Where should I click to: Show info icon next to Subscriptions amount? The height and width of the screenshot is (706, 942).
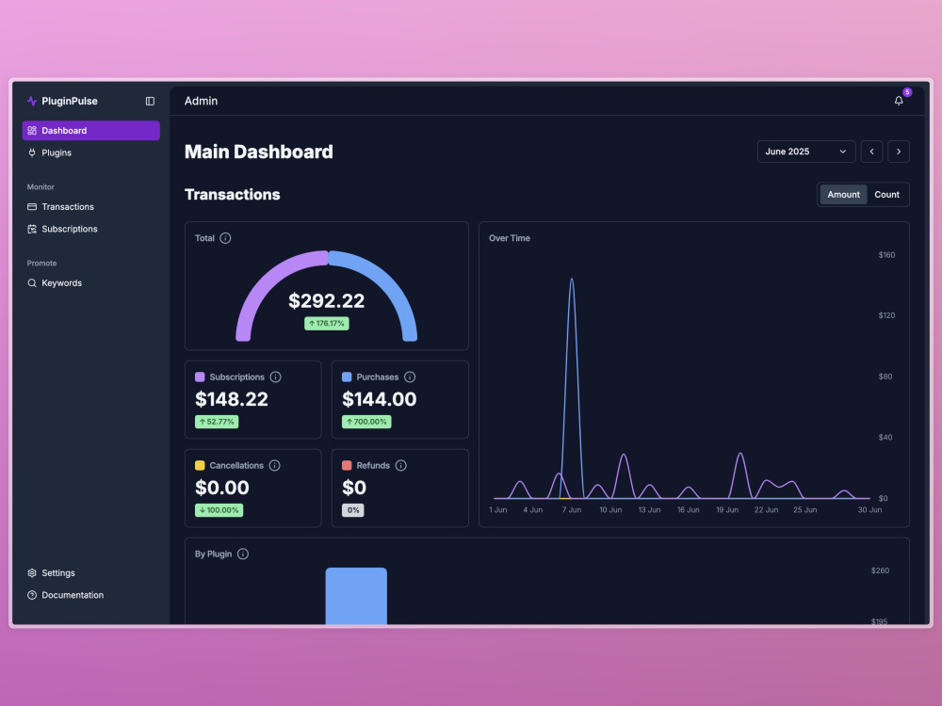tap(275, 377)
